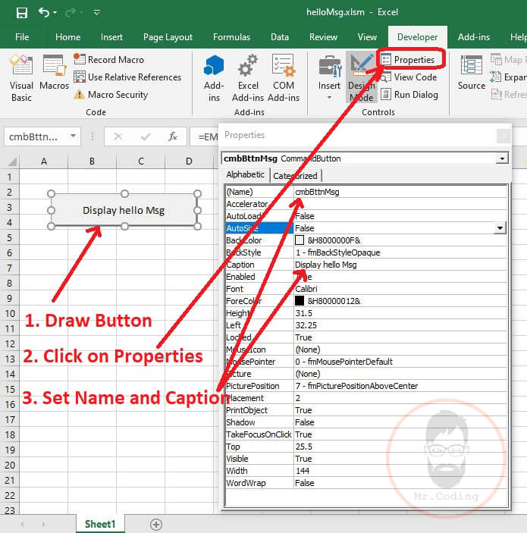Open COM Add-ins dialog
Screen dimensions: 527x533
pos(284,78)
